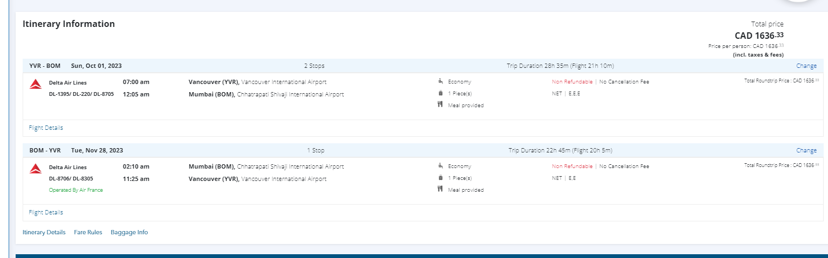Open the Baggage Info tab
Image resolution: width=828 pixels, height=258 pixels.
129,233
